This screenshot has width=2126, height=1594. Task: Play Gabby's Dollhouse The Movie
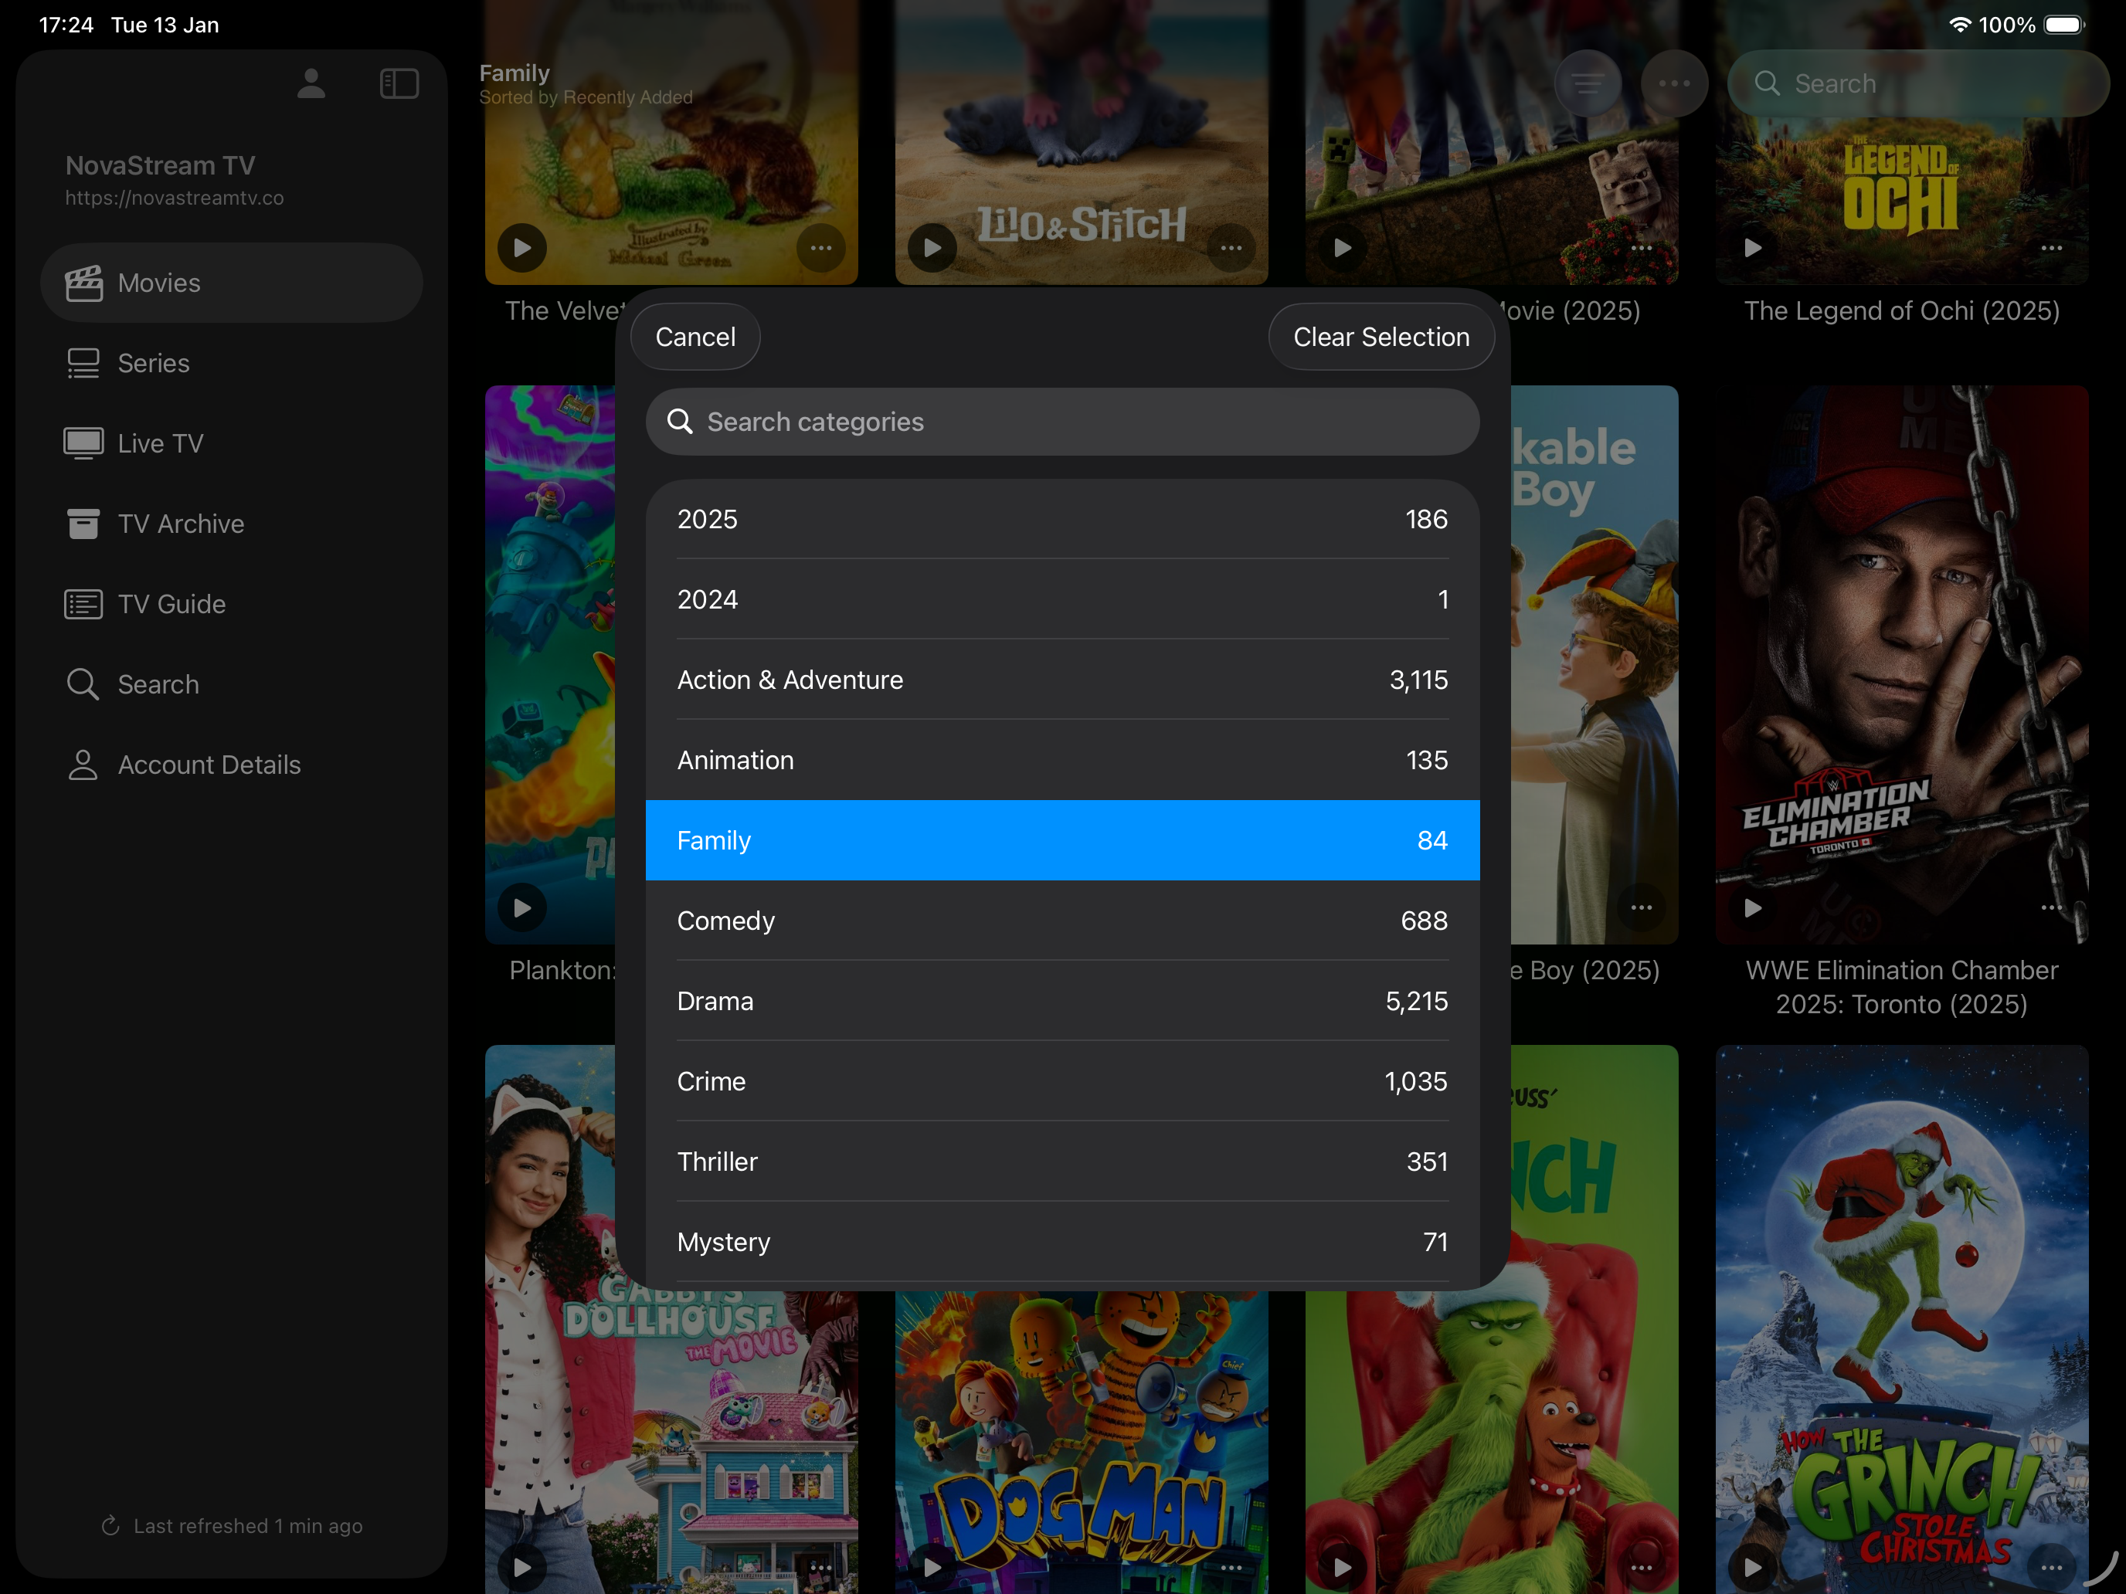tap(522, 1567)
